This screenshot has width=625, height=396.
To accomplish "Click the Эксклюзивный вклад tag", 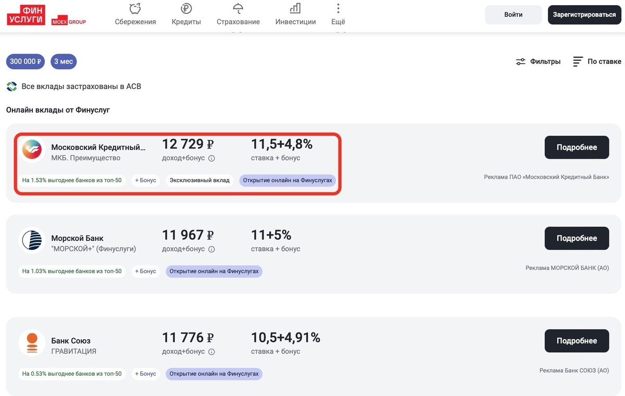I will (199, 181).
